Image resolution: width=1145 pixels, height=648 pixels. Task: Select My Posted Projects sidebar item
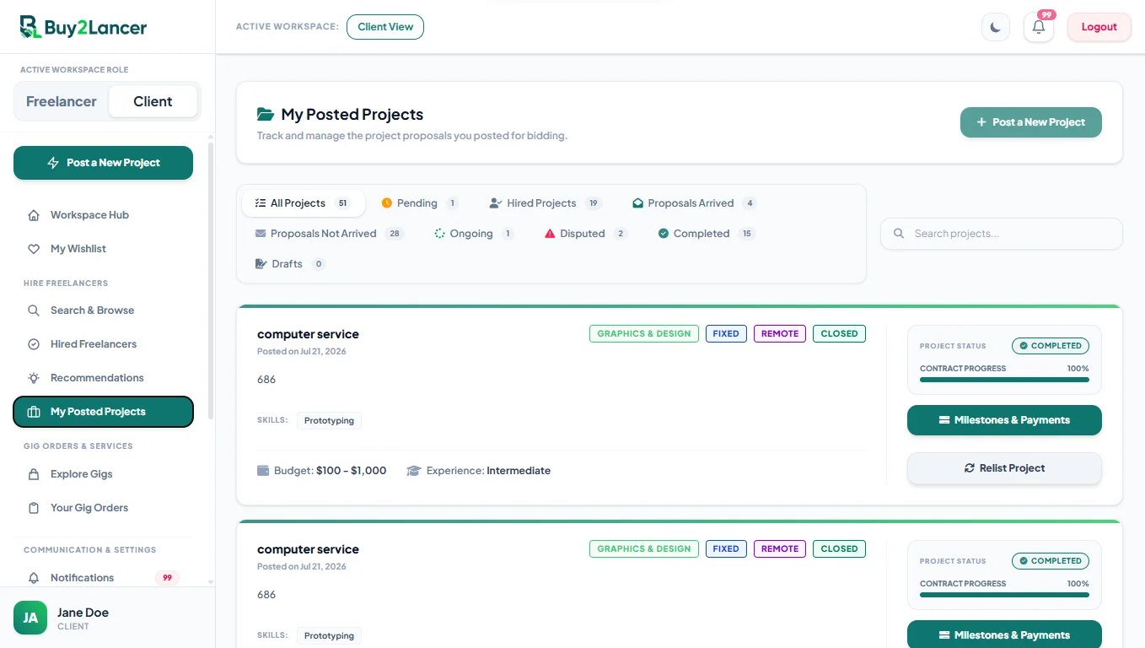[x=103, y=412]
